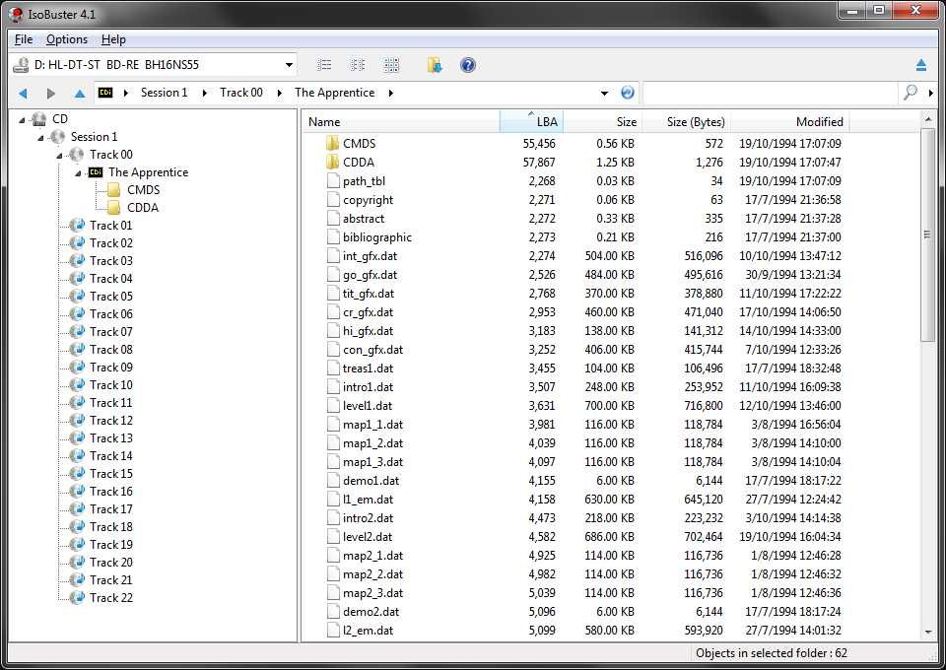Collapse the Session 1 tree node
The image size is (946, 670).
(40, 138)
